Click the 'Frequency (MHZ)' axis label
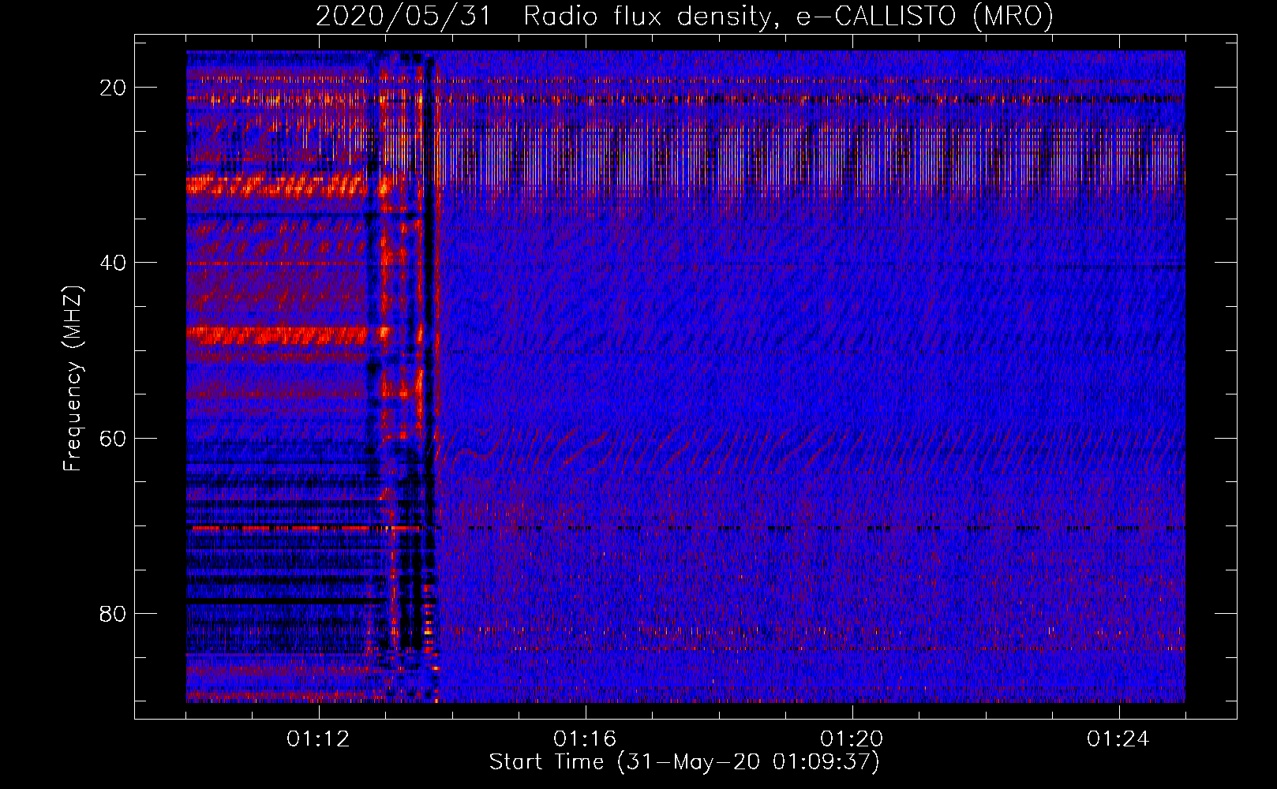 pyautogui.click(x=73, y=378)
